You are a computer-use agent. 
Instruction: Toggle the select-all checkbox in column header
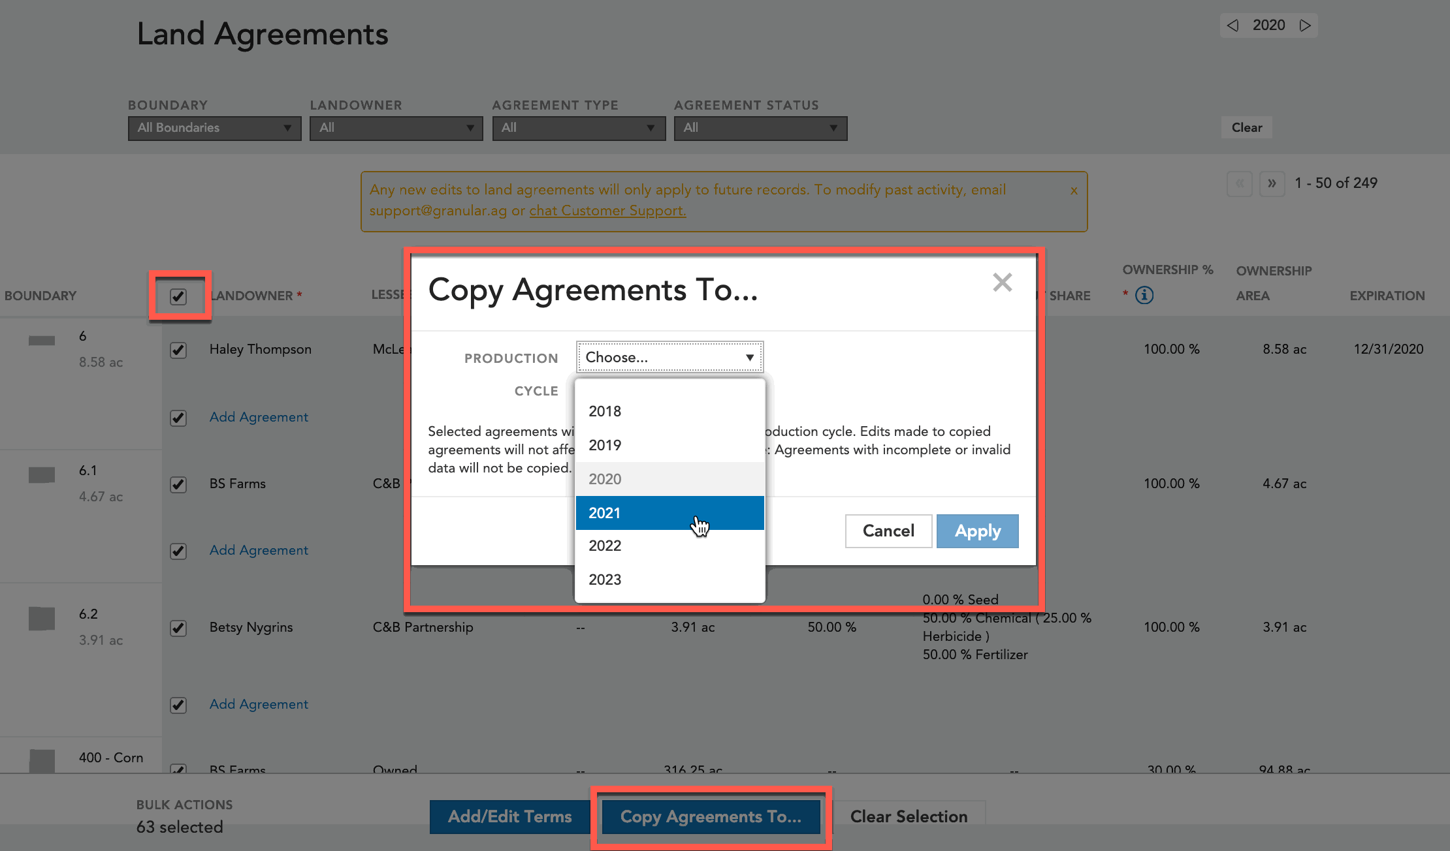pyautogui.click(x=178, y=296)
